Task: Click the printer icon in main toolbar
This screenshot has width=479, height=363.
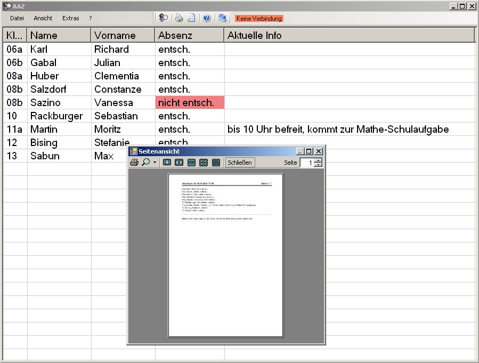Action: click(x=179, y=18)
